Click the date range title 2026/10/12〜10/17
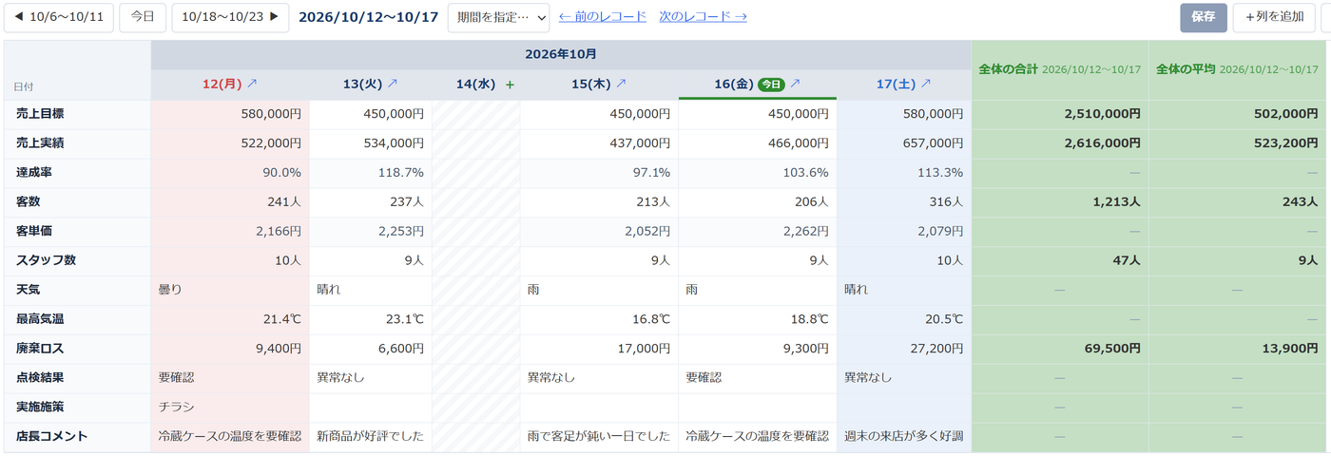 pyautogui.click(x=368, y=17)
